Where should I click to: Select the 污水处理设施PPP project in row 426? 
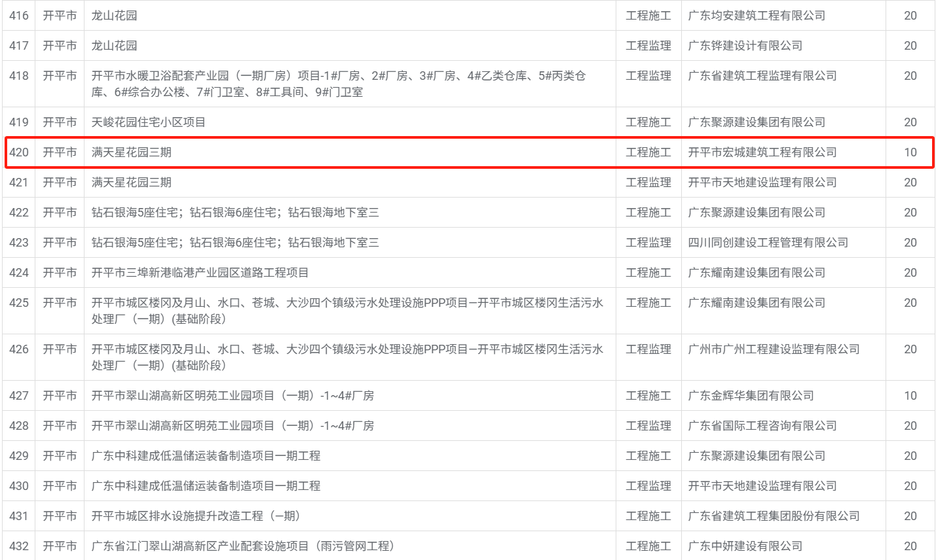point(347,357)
